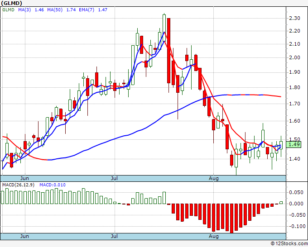Image resolution: width=308 pixels, height=247 pixels.
Task: Click the 2.20 price axis label
Action: pos(295,31)
